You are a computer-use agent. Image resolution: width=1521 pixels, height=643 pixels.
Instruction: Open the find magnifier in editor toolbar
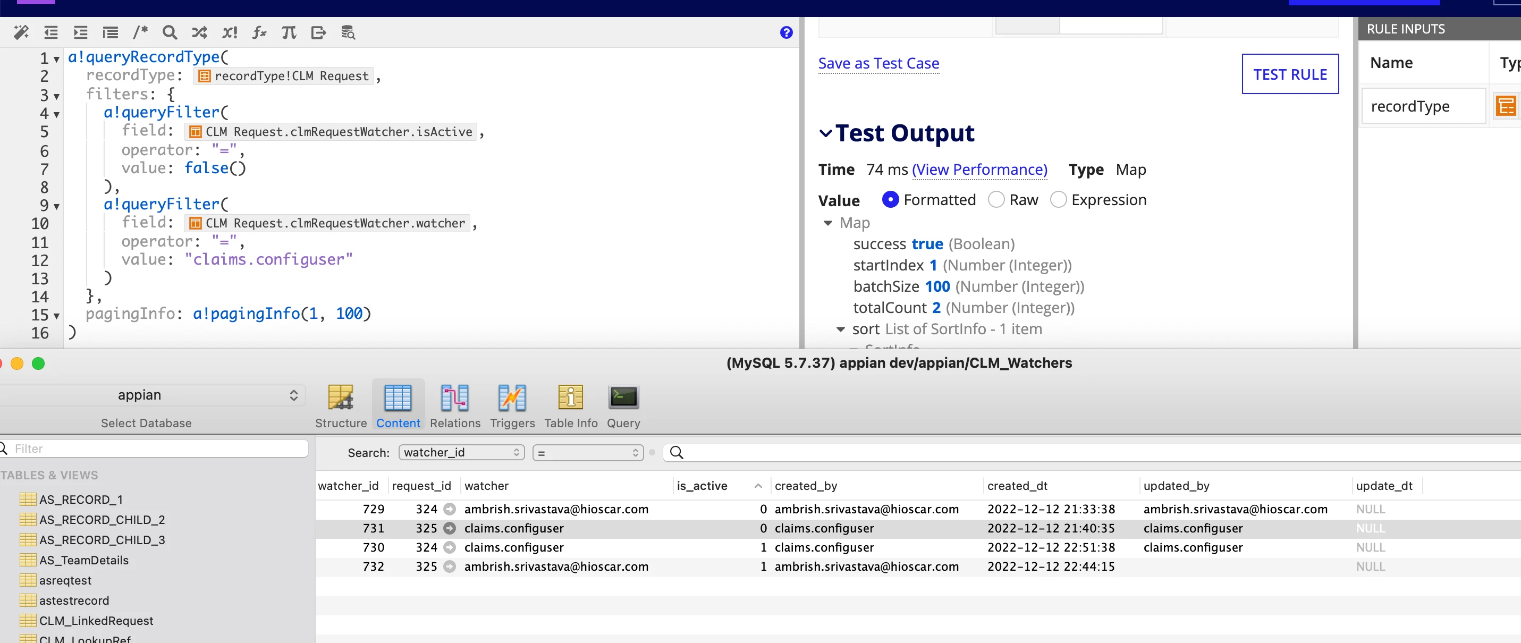tap(170, 32)
